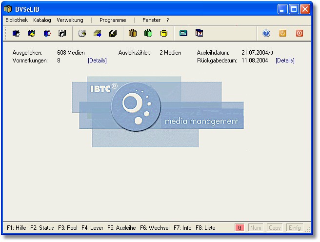The image size is (320, 242).
Task: Click the brown book toolbar icon
Action: click(132, 34)
